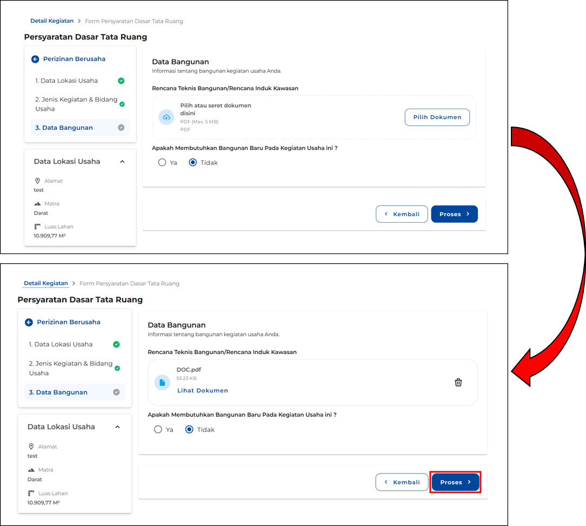Image resolution: width=586 pixels, height=526 pixels.
Task: Click the Pilih Dokumen button
Action: tap(437, 117)
